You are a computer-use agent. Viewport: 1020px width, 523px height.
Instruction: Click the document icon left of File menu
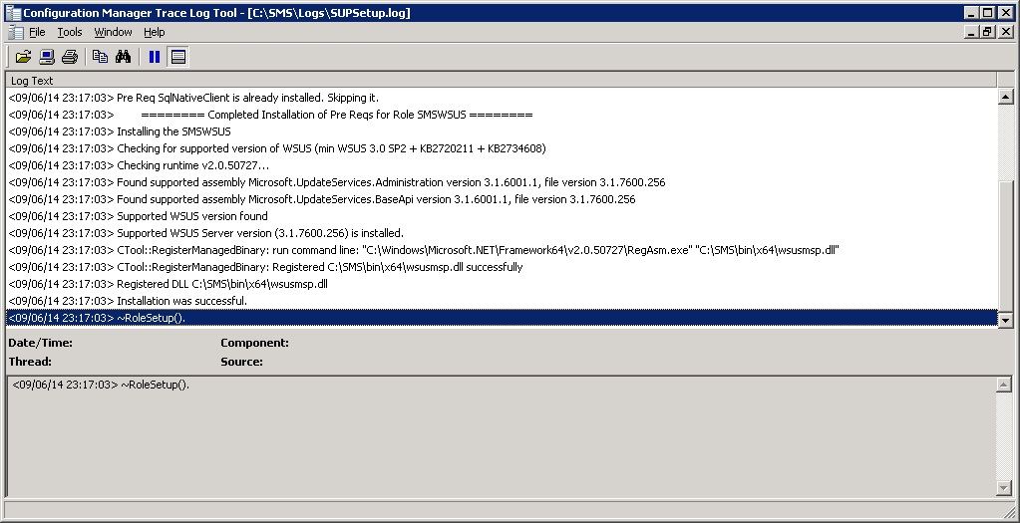[15, 32]
